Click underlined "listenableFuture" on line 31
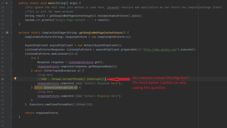 coord(81,62)
